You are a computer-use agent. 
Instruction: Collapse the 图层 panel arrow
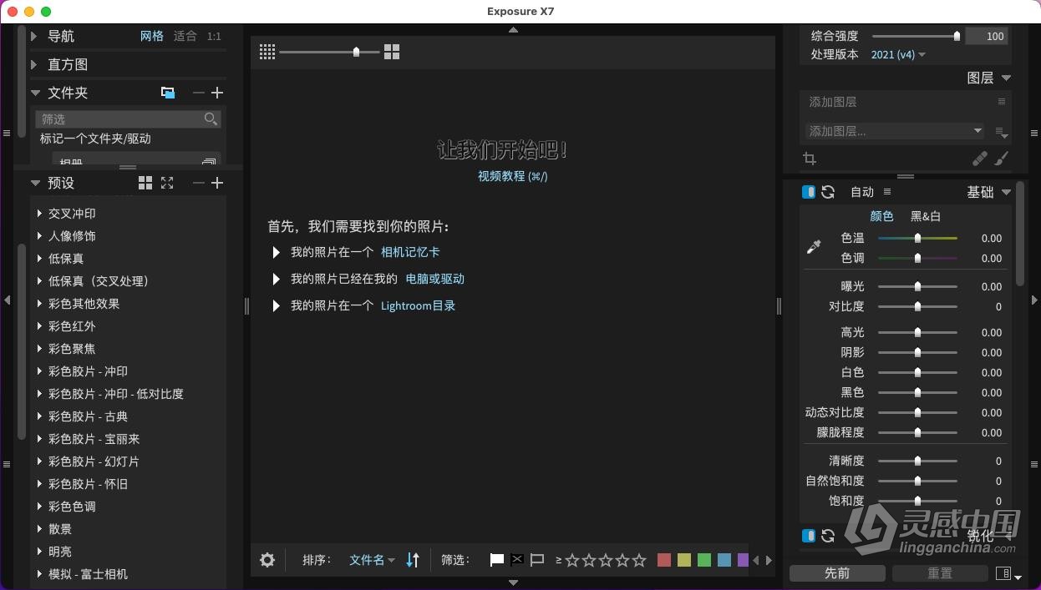click(x=1006, y=78)
